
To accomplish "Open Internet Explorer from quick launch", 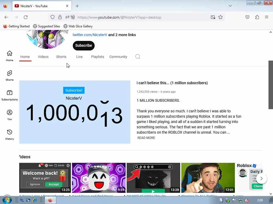I will click(x=35, y=200).
